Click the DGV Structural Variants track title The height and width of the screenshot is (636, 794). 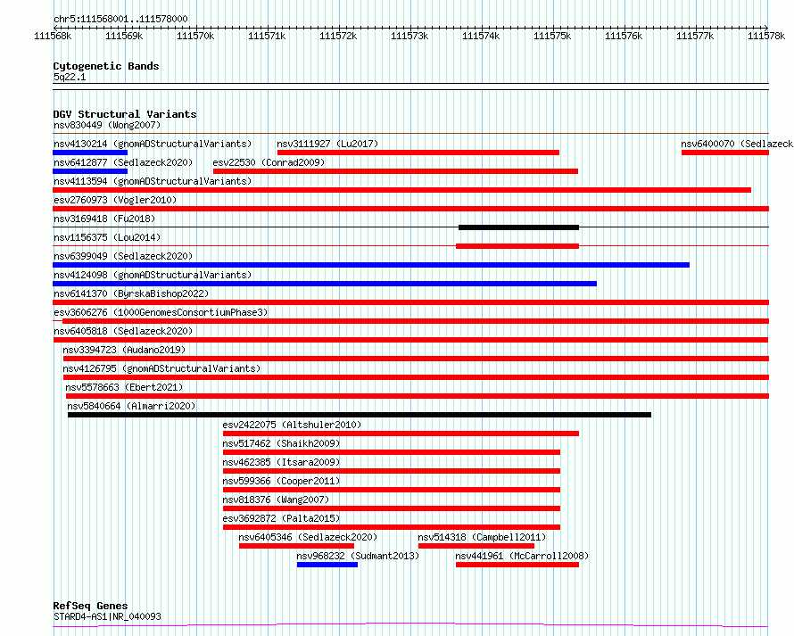point(125,114)
